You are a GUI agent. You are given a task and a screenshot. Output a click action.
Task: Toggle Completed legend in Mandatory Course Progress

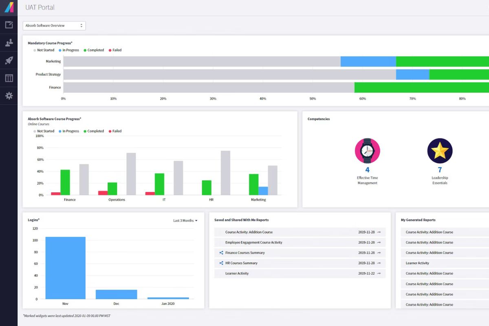click(x=94, y=50)
